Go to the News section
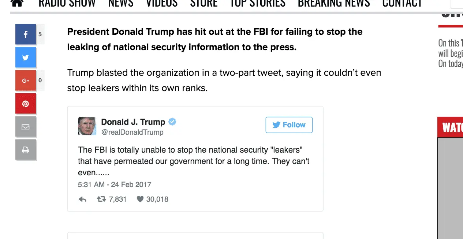Image resolution: width=463 pixels, height=239 pixels. tap(120, 3)
